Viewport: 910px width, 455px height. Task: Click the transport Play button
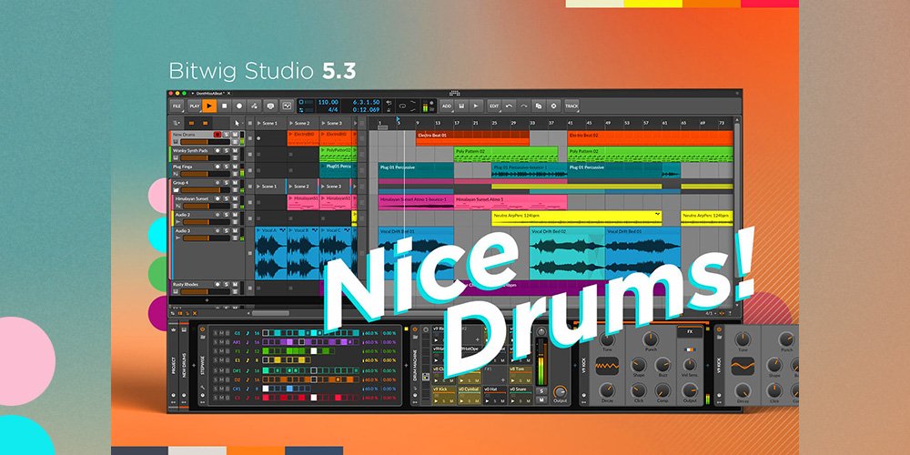(x=209, y=106)
